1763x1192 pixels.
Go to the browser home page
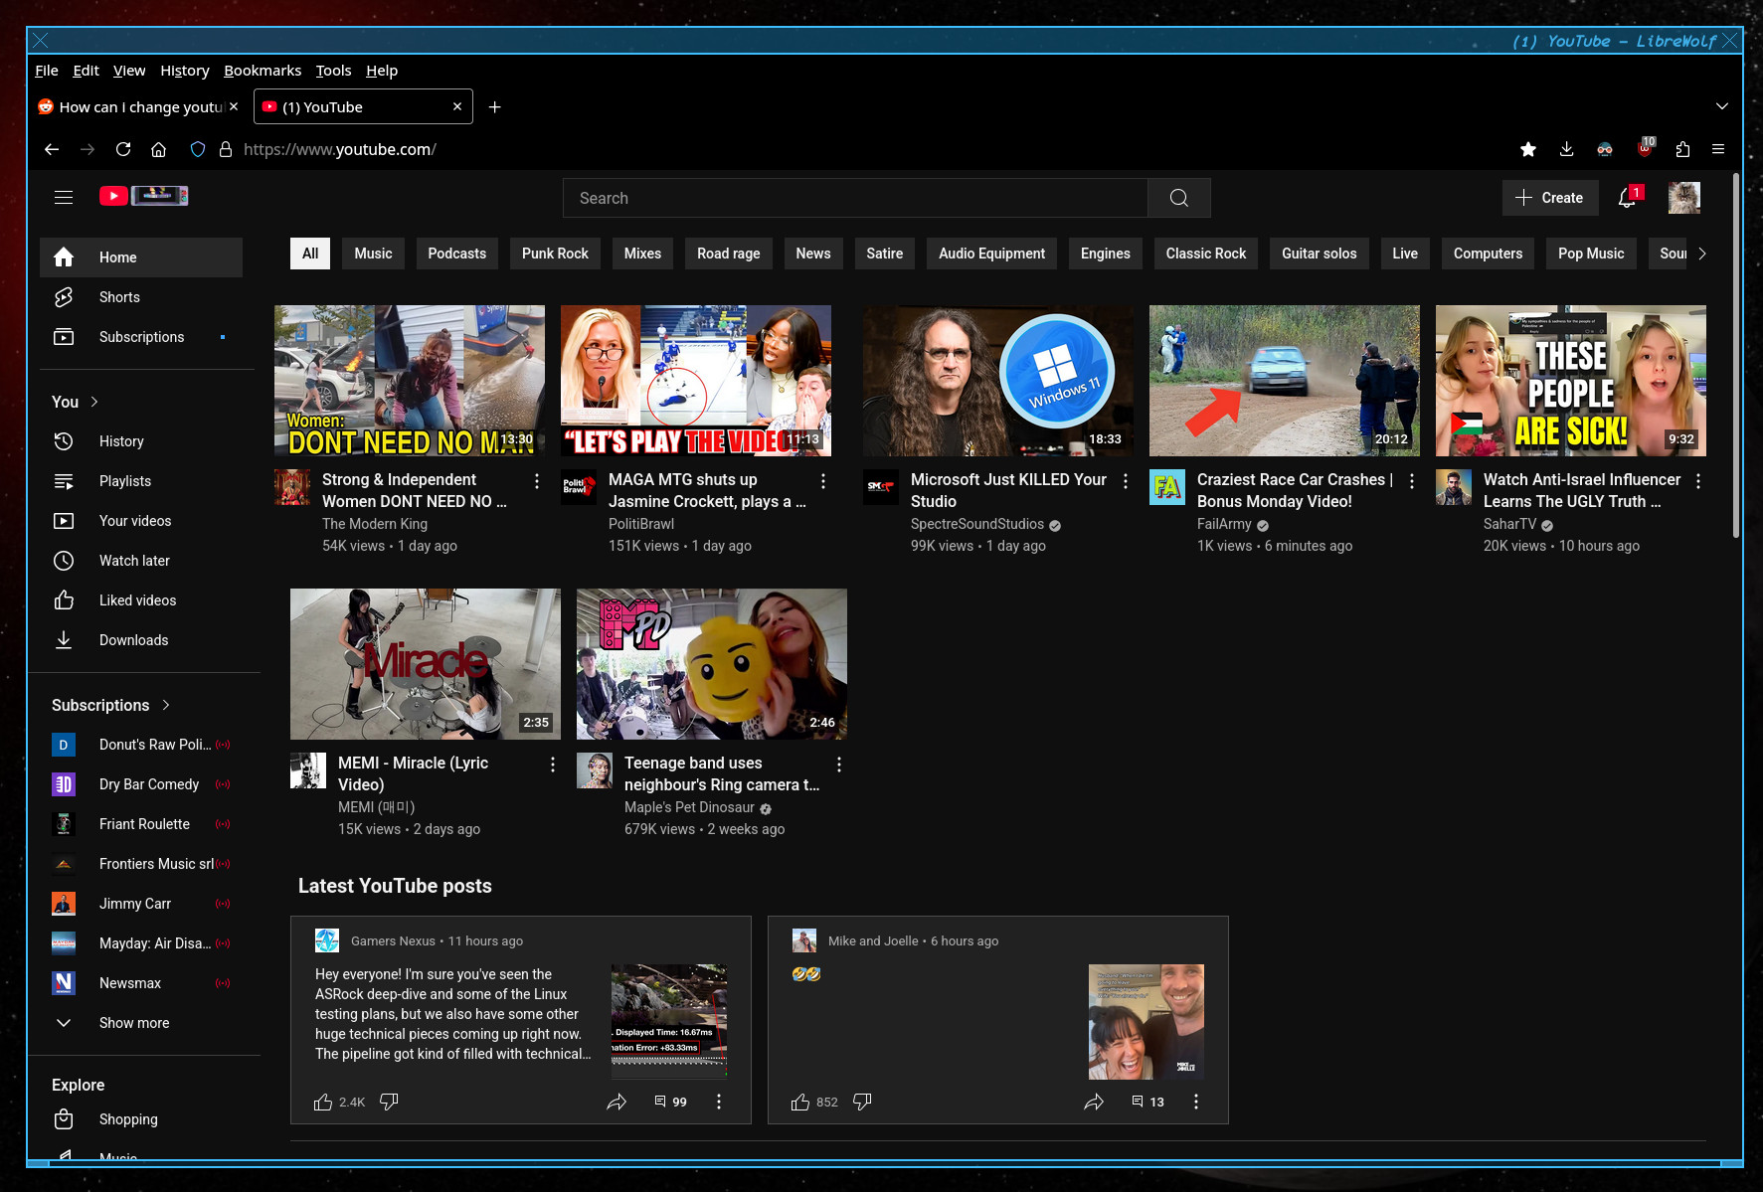click(158, 149)
